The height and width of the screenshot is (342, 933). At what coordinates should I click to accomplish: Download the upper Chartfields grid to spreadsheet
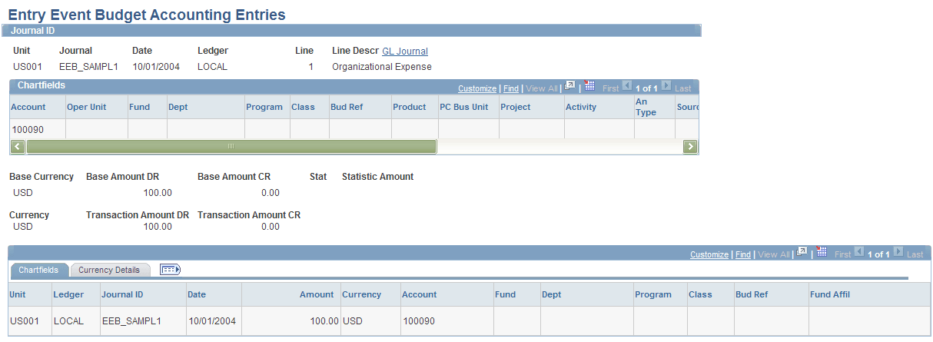(x=589, y=86)
